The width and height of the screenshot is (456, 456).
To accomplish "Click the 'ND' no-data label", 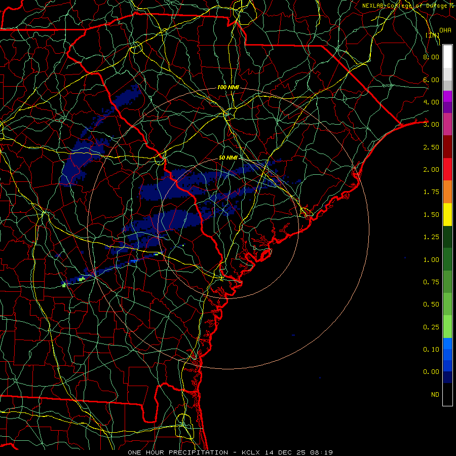I will click(x=435, y=395).
